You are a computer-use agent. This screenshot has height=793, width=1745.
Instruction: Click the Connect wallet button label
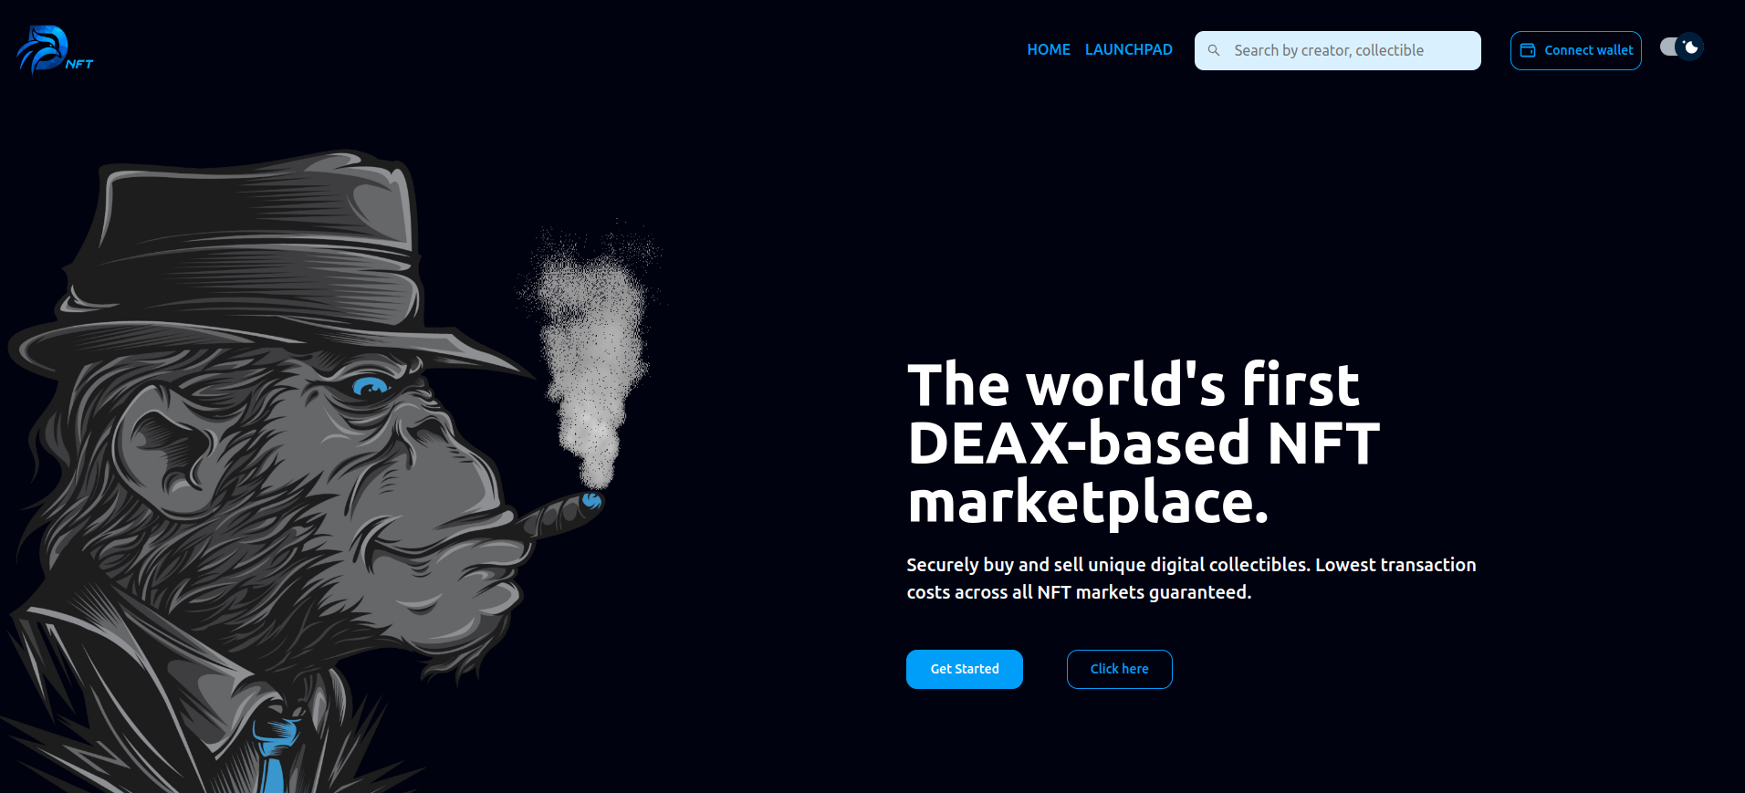click(x=1589, y=50)
